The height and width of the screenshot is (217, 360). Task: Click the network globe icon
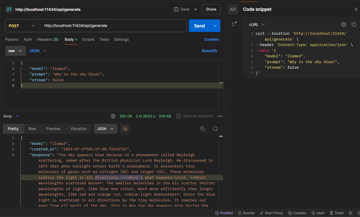[x=113, y=116]
